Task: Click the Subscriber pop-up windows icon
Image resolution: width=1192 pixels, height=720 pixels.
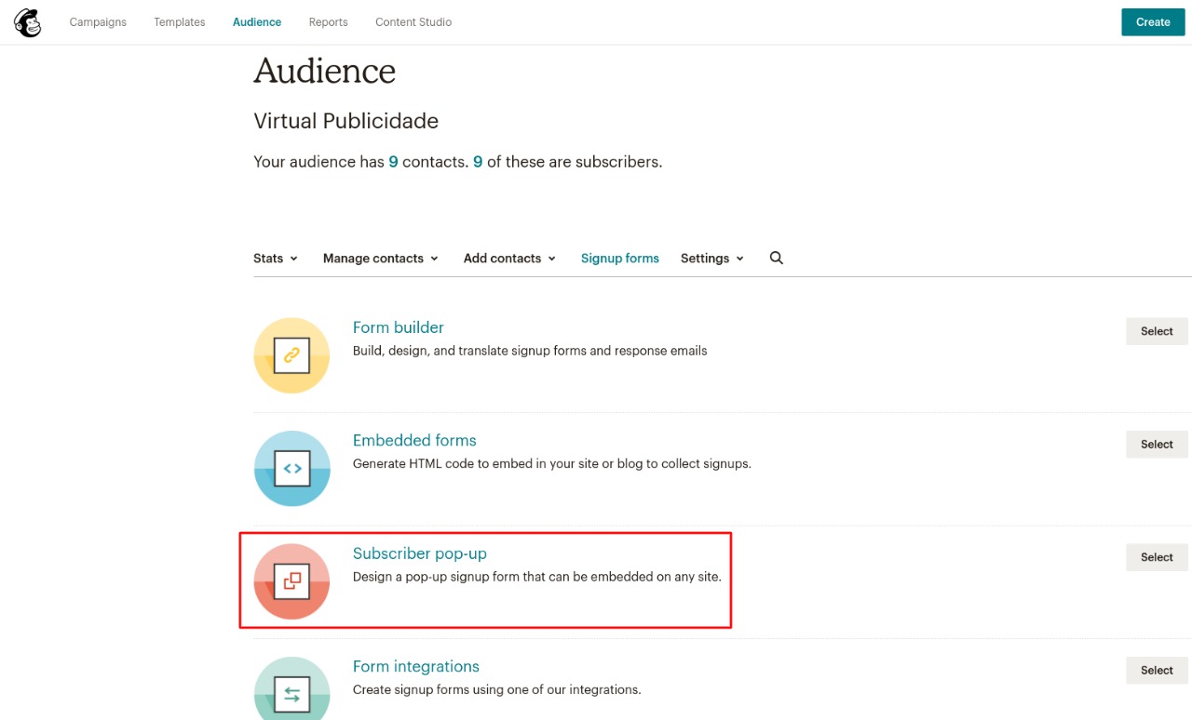Action: tap(291, 580)
